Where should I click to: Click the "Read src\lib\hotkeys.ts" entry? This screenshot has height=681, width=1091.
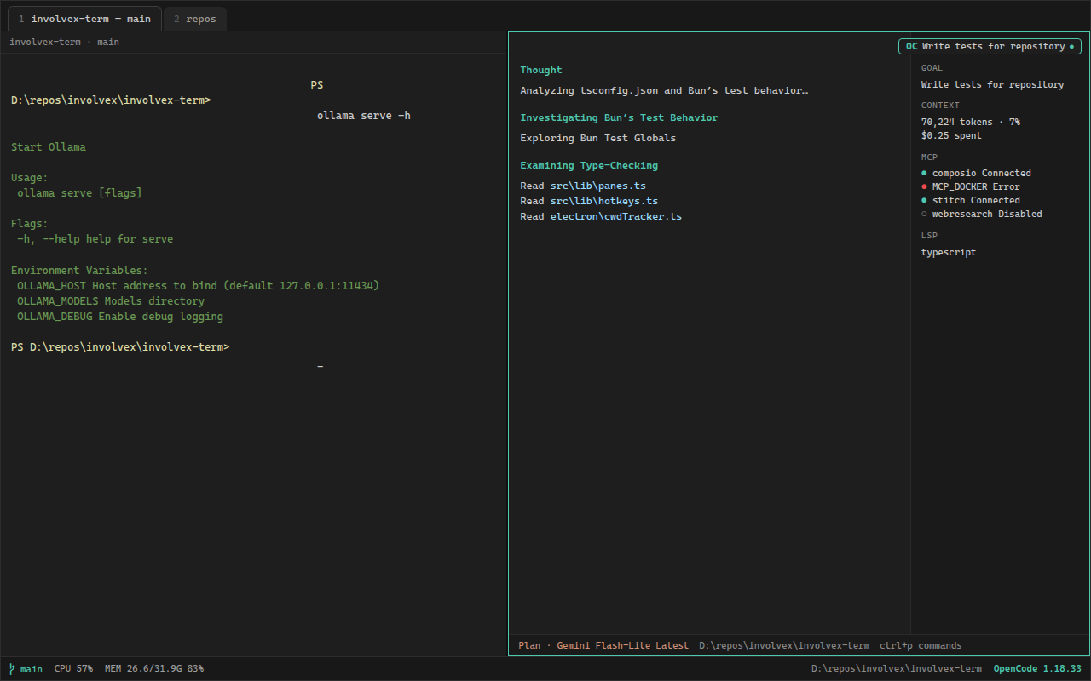[x=589, y=201]
